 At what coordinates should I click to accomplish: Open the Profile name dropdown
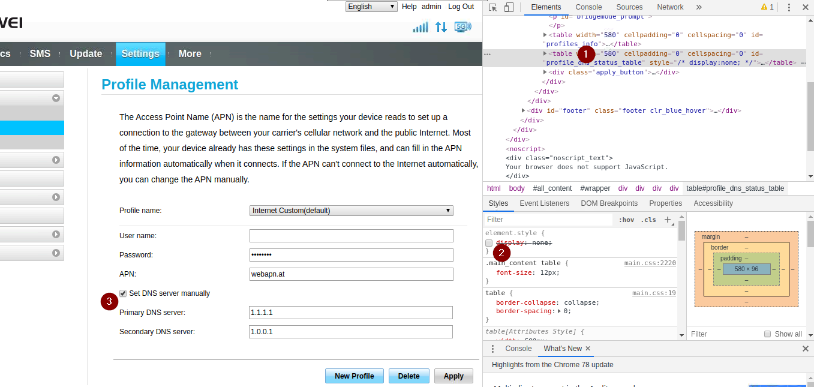[352, 211]
